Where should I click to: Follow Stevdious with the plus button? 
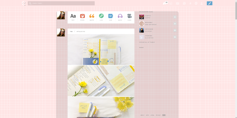point(175,37)
